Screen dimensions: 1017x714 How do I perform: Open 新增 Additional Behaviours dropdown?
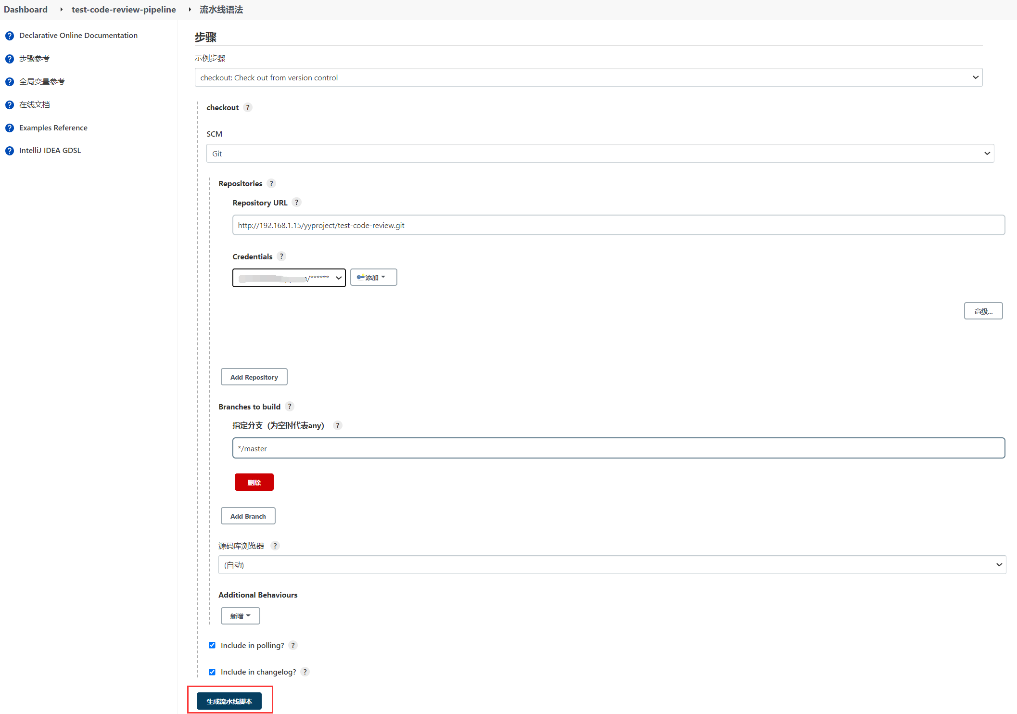tap(240, 616)
